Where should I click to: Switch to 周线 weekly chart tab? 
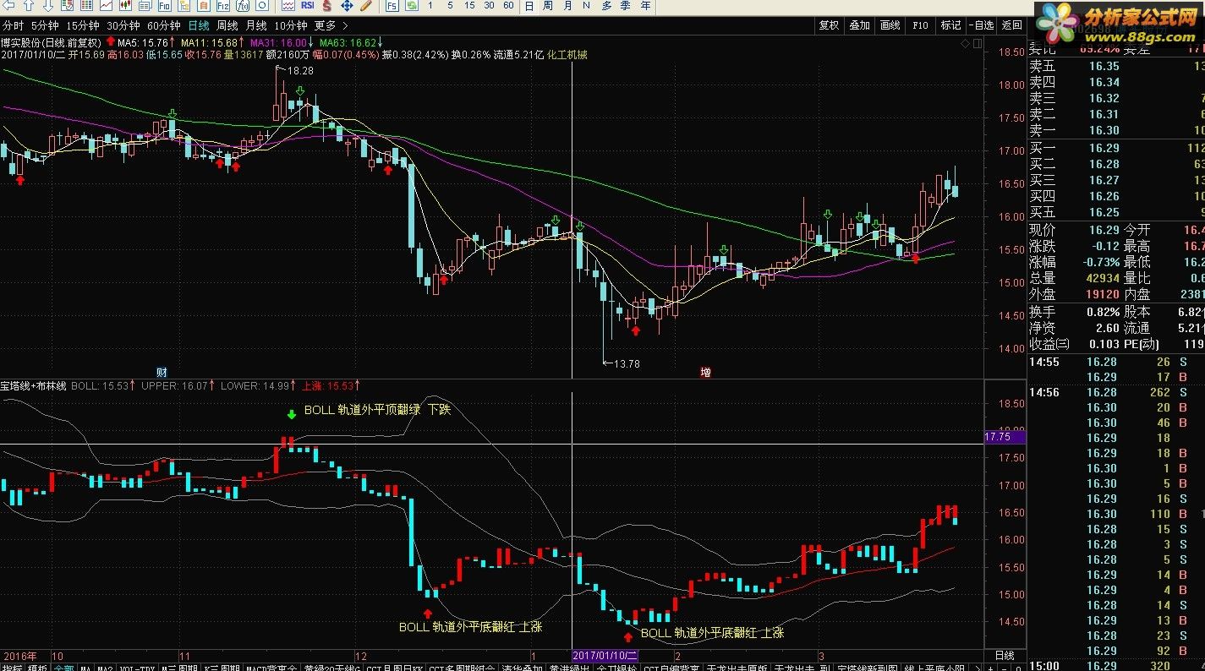pyautogui.click(x=227, y=25)
